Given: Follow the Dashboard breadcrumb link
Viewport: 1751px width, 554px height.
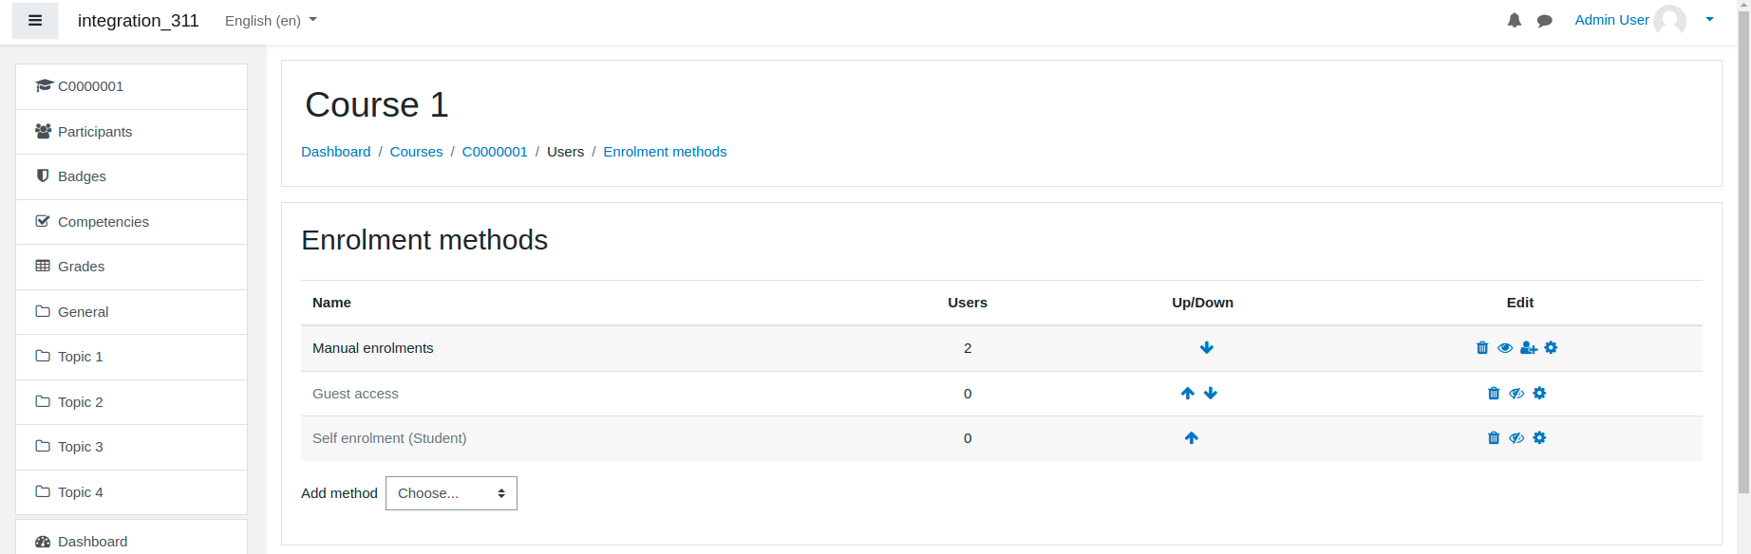Looking at the screenshot, I should tap(336, 152).
